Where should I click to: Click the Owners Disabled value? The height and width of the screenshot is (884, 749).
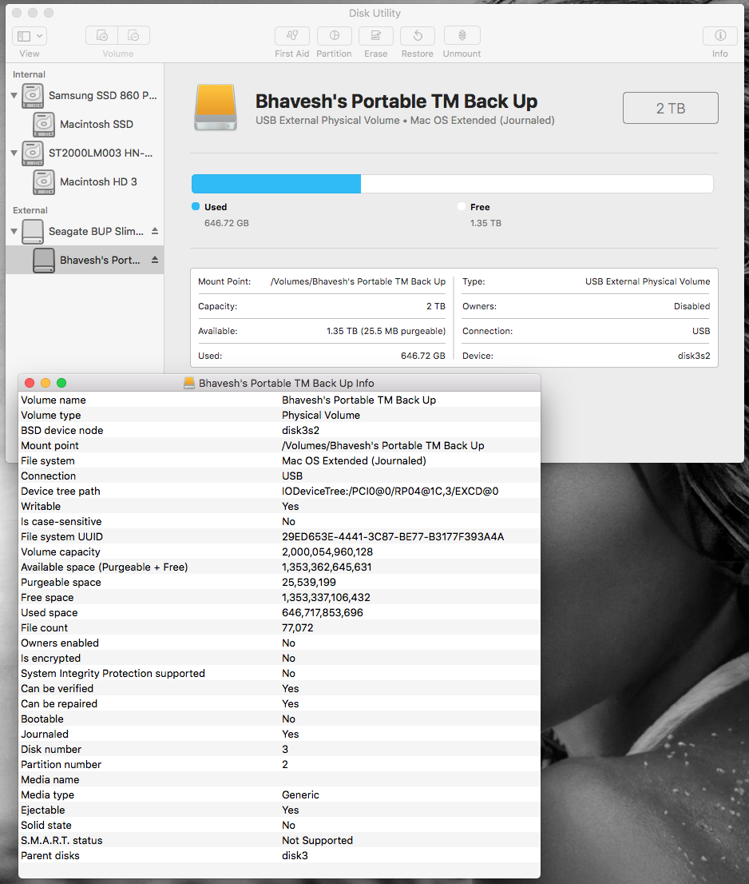692,306
